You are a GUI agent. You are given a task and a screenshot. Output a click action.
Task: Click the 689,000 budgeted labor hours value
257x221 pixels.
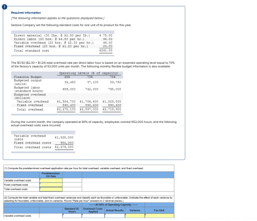click(69, 89)
